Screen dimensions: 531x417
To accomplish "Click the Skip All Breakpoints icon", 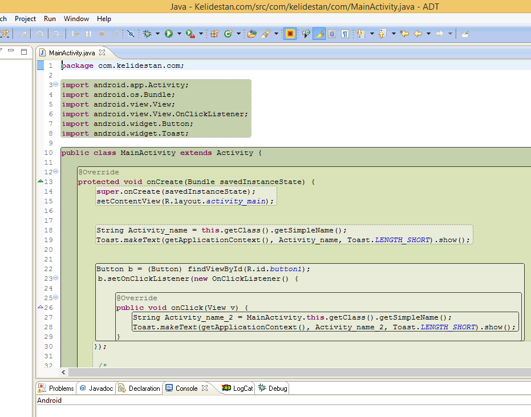I will click(131, 34).
